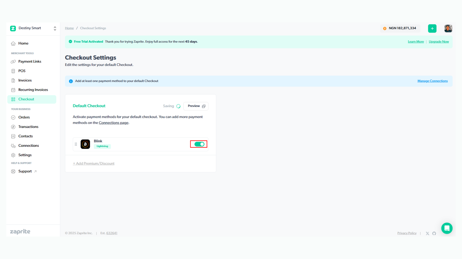The image size is (462, 259).
Task: Open the Privacy Policy link
Action: point(407,233)
